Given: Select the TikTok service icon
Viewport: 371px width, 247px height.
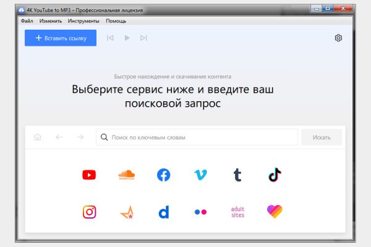Looking at the screenshot, I should point(275,175).
